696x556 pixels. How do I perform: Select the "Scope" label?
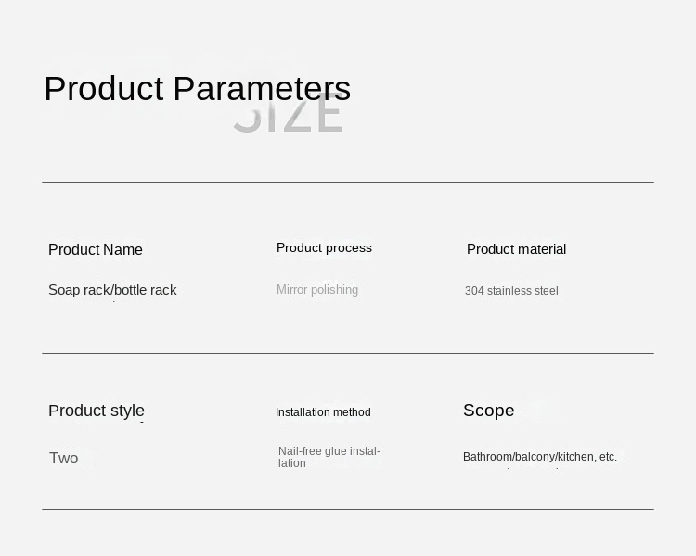tap(488, 411)
